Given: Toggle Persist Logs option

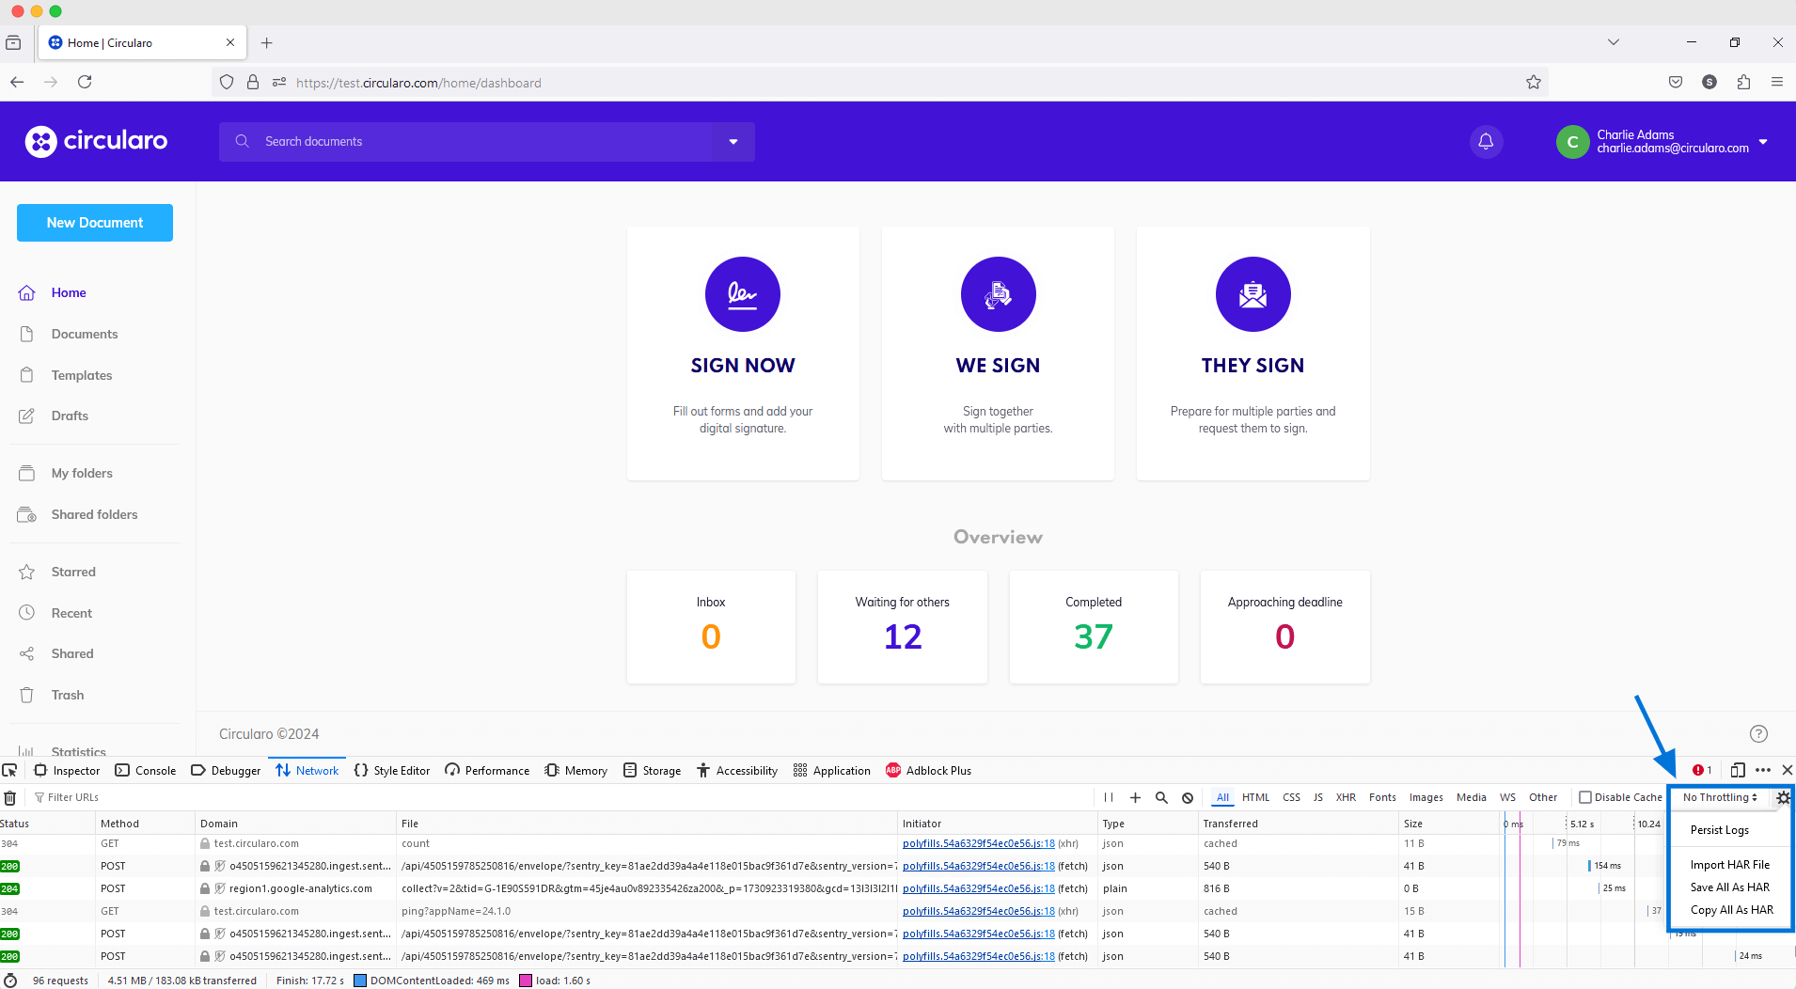Looking at the screenshot, I should 1719,830.
